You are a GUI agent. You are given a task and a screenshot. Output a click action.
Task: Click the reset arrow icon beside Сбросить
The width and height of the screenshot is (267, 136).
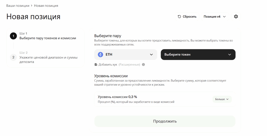tap(179, 16)
